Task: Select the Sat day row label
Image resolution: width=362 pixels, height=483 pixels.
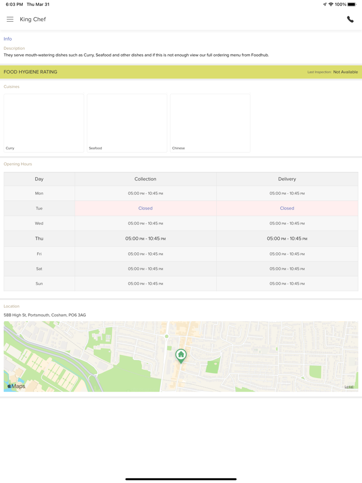Action: point(39,269)
